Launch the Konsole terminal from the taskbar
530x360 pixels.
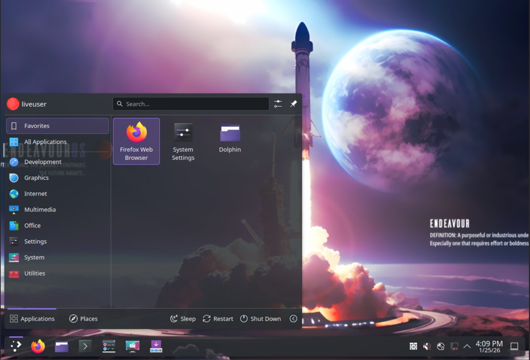point(85,346)
